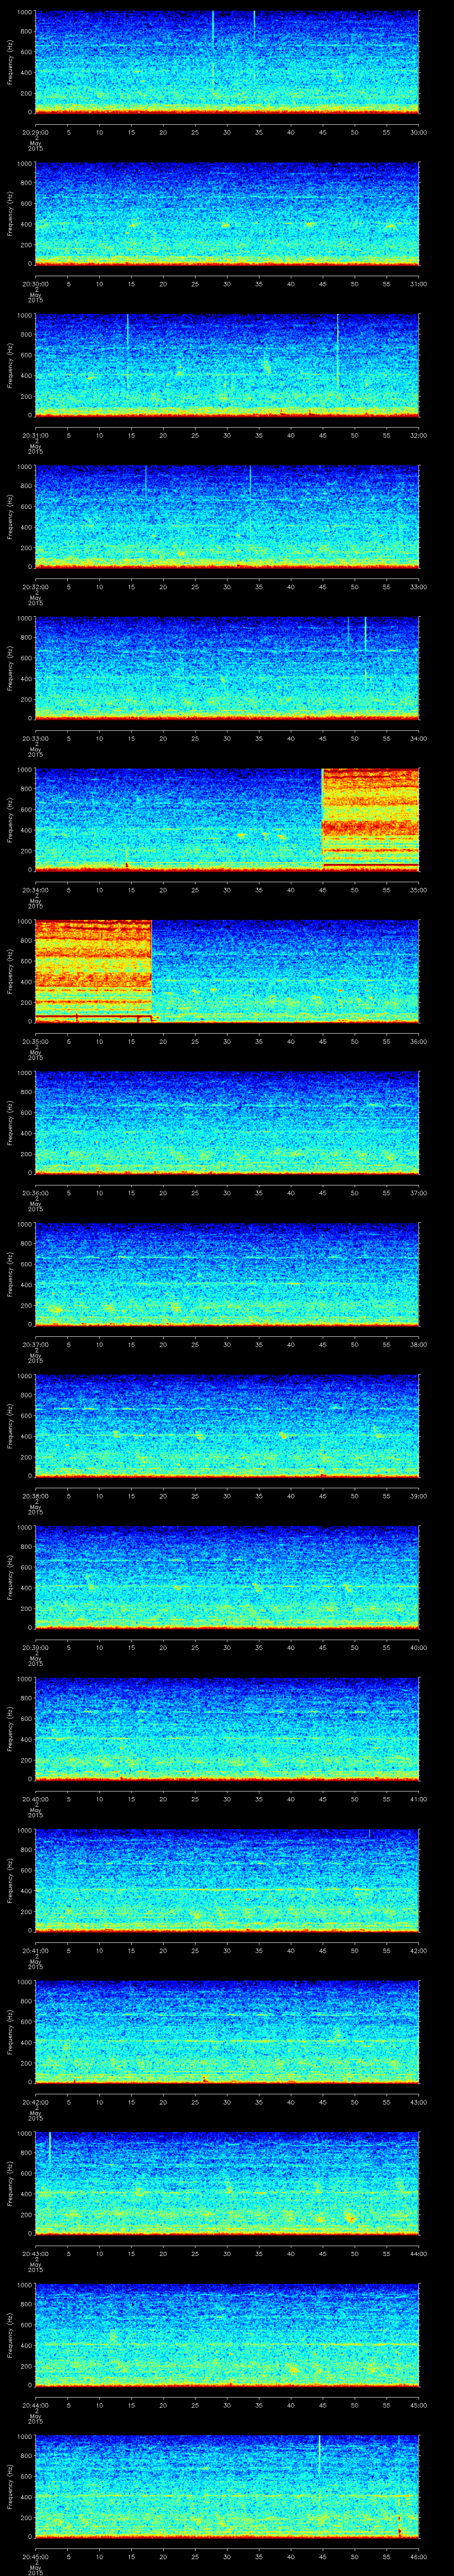The image size is (454, 2576).
Task: Select the spectrogram panel starting at 20:29:00
Action: pos(227,62)
